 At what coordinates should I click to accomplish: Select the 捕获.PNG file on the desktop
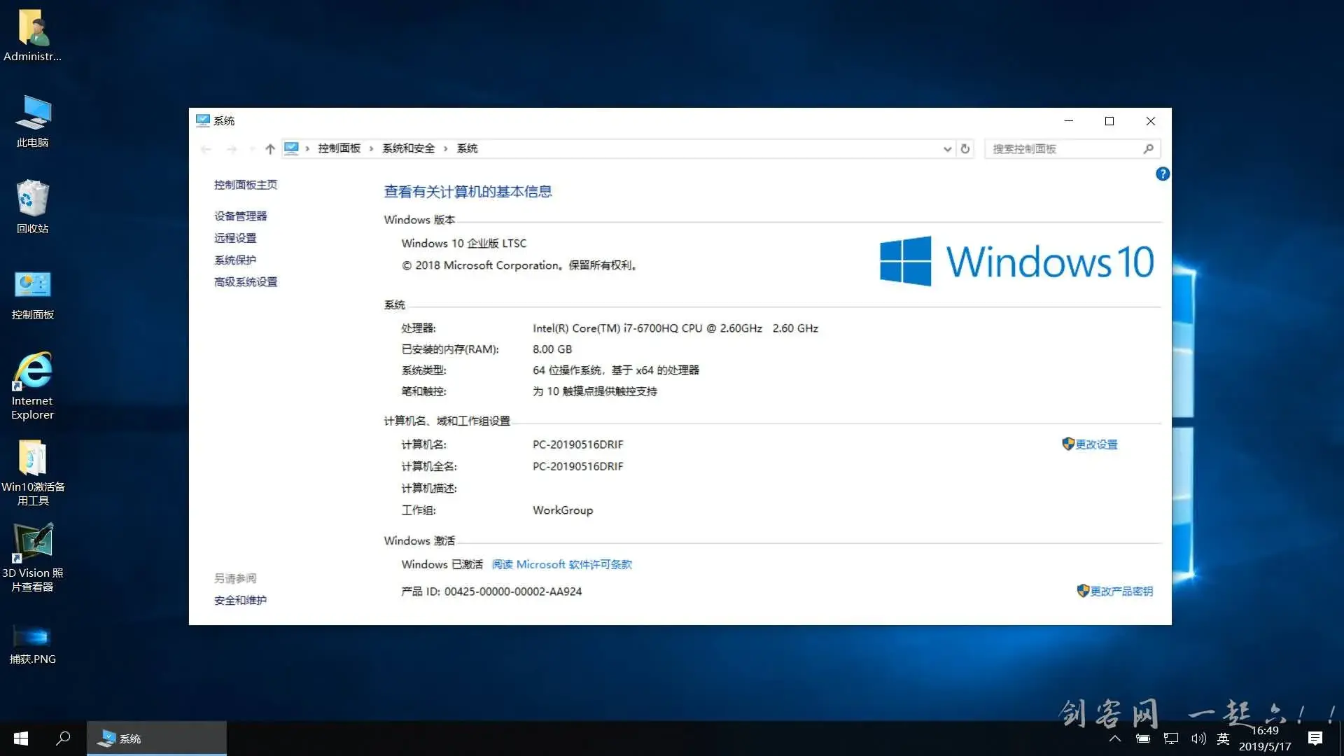(32, 644)
